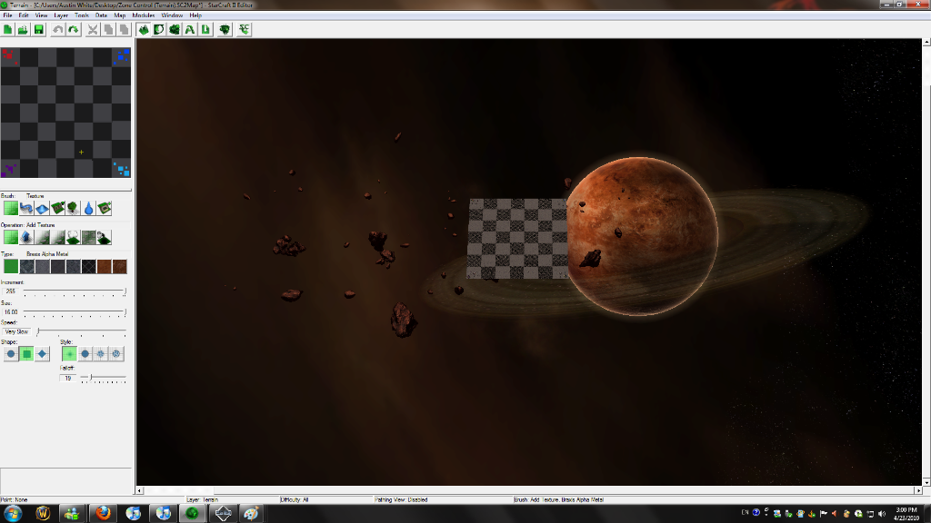
Task: Click the checkered terrain patch in viewport
Action: pyautogui.click(x=516, y=239)
